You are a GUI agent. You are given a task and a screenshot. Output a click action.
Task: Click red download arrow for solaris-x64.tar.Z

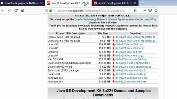coord(114,70)
